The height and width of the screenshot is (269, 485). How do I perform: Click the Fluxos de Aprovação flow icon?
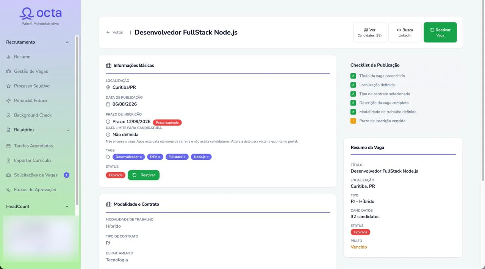8,190
